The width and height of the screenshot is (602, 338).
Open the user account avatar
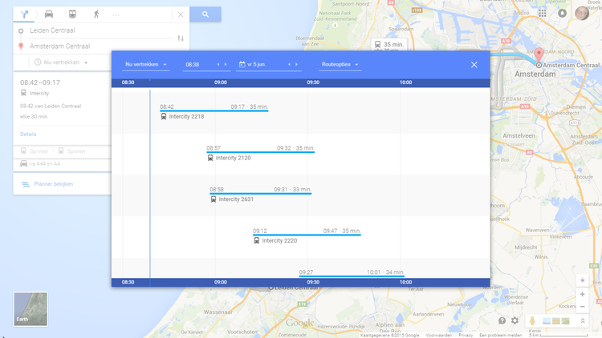582,14
